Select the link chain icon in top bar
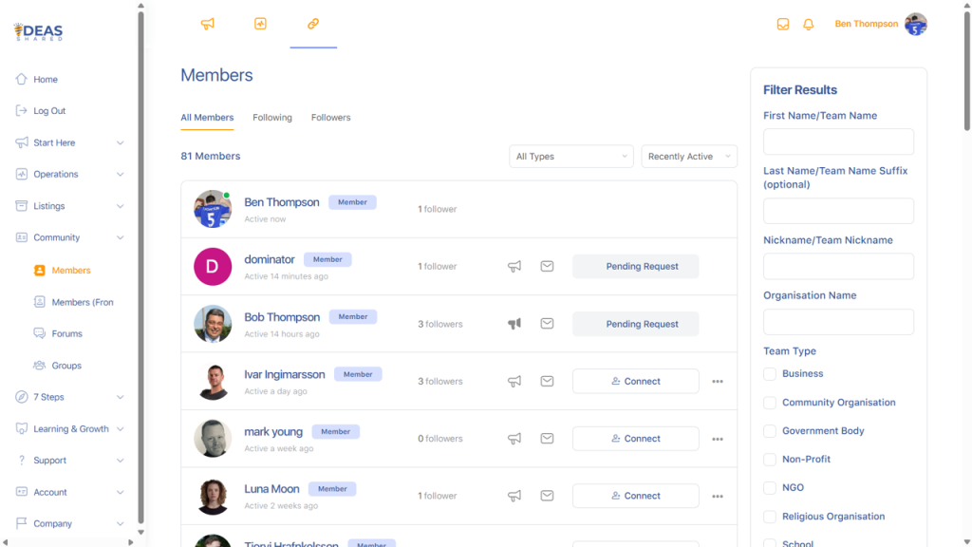The width and height of the screenshot is (972, 547). tap(313, 24)
